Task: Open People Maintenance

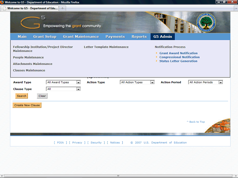Action: pyautogui.click(x=28, y=57)
